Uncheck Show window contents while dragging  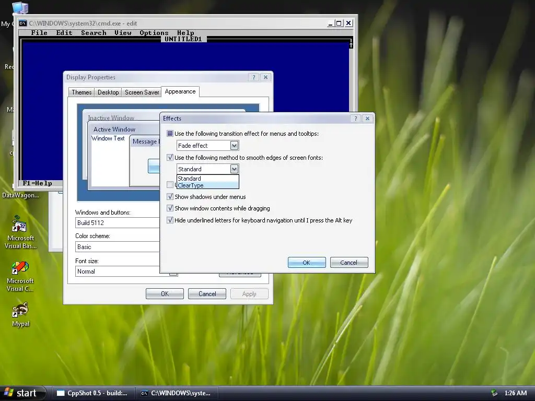click(170, 208)
